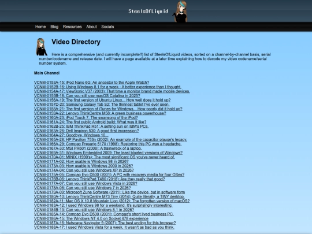Open VCNM-0179A-09 Microsoft Zune Software link
The height and width of the screenshot is (234, 312).
click(x=109, y=192)
